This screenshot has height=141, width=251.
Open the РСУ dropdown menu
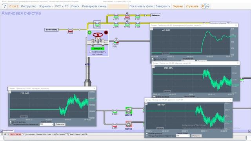(59, 6)
